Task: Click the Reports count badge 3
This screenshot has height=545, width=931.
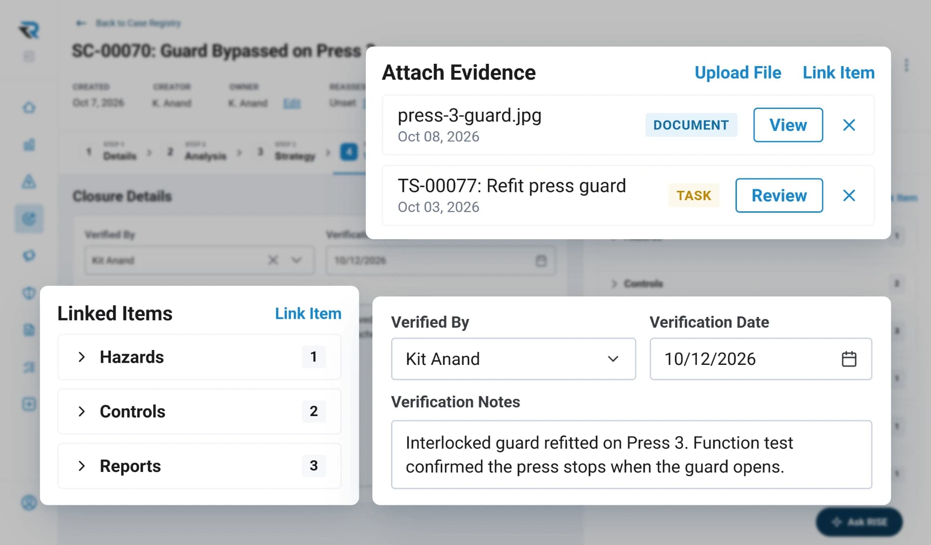Action: [x=314, y=466]
